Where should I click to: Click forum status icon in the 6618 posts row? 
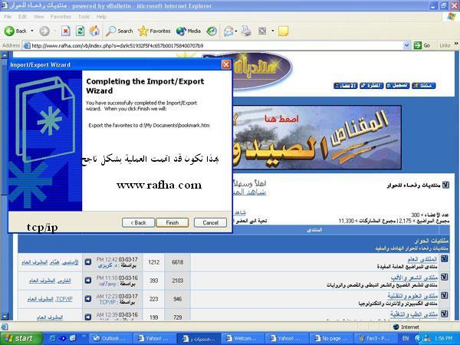coord(445,258)
